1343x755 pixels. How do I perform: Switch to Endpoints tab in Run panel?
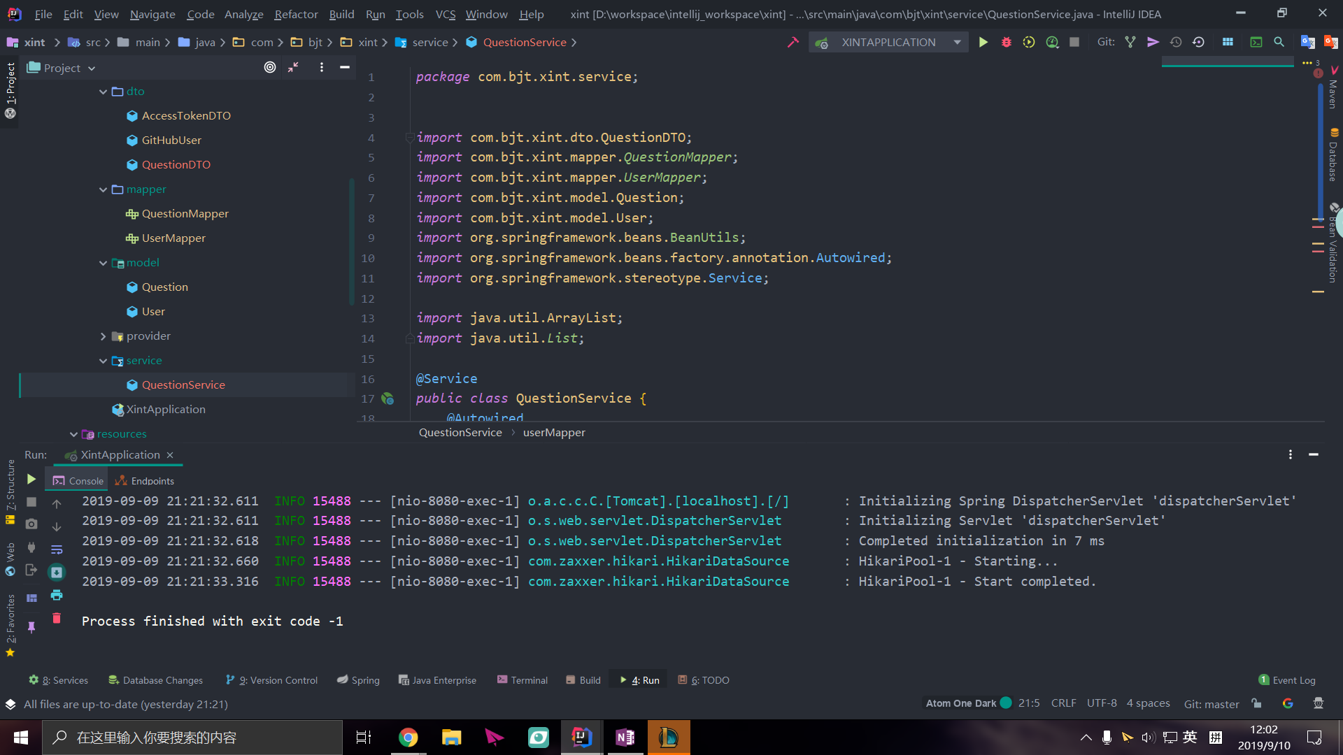(145, 481)
